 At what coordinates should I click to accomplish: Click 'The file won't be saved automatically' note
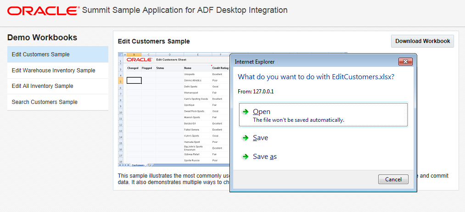[x=298, y=120]
